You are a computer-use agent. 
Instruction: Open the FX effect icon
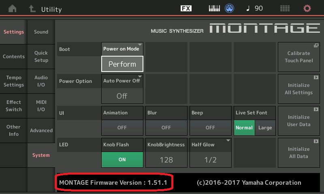(186, 8)
